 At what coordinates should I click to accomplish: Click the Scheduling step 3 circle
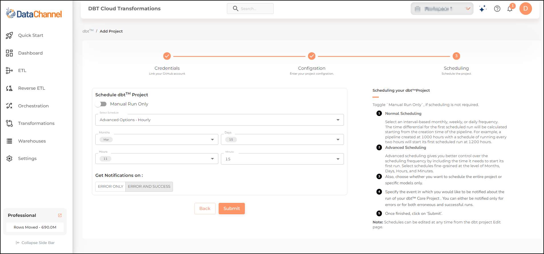click(456, 56)
